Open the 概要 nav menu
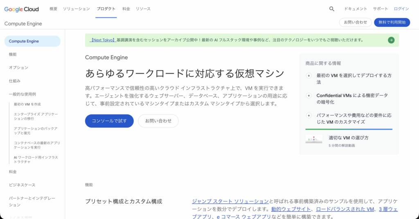 (54, 9)
